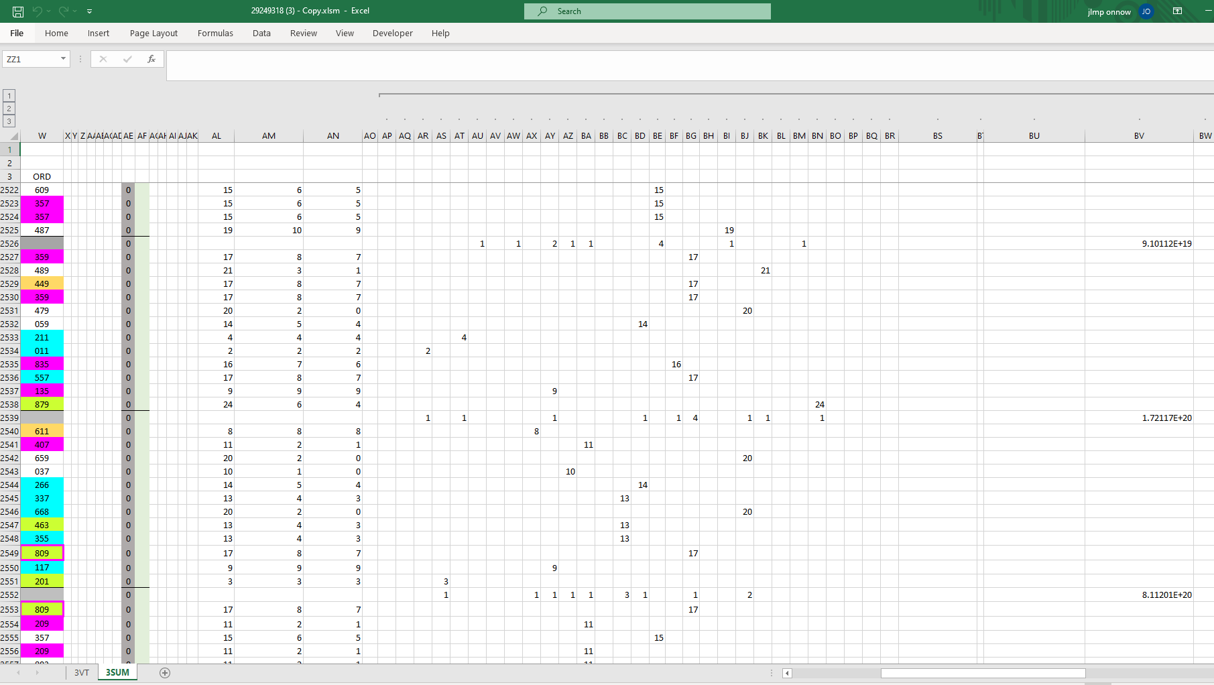Open the JO account avatar

click(1146, 11)
